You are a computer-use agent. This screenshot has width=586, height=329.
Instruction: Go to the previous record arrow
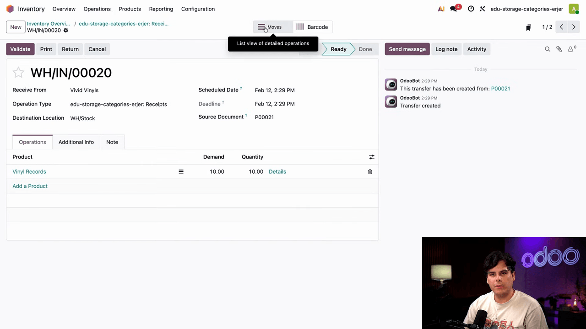[561, 27]
